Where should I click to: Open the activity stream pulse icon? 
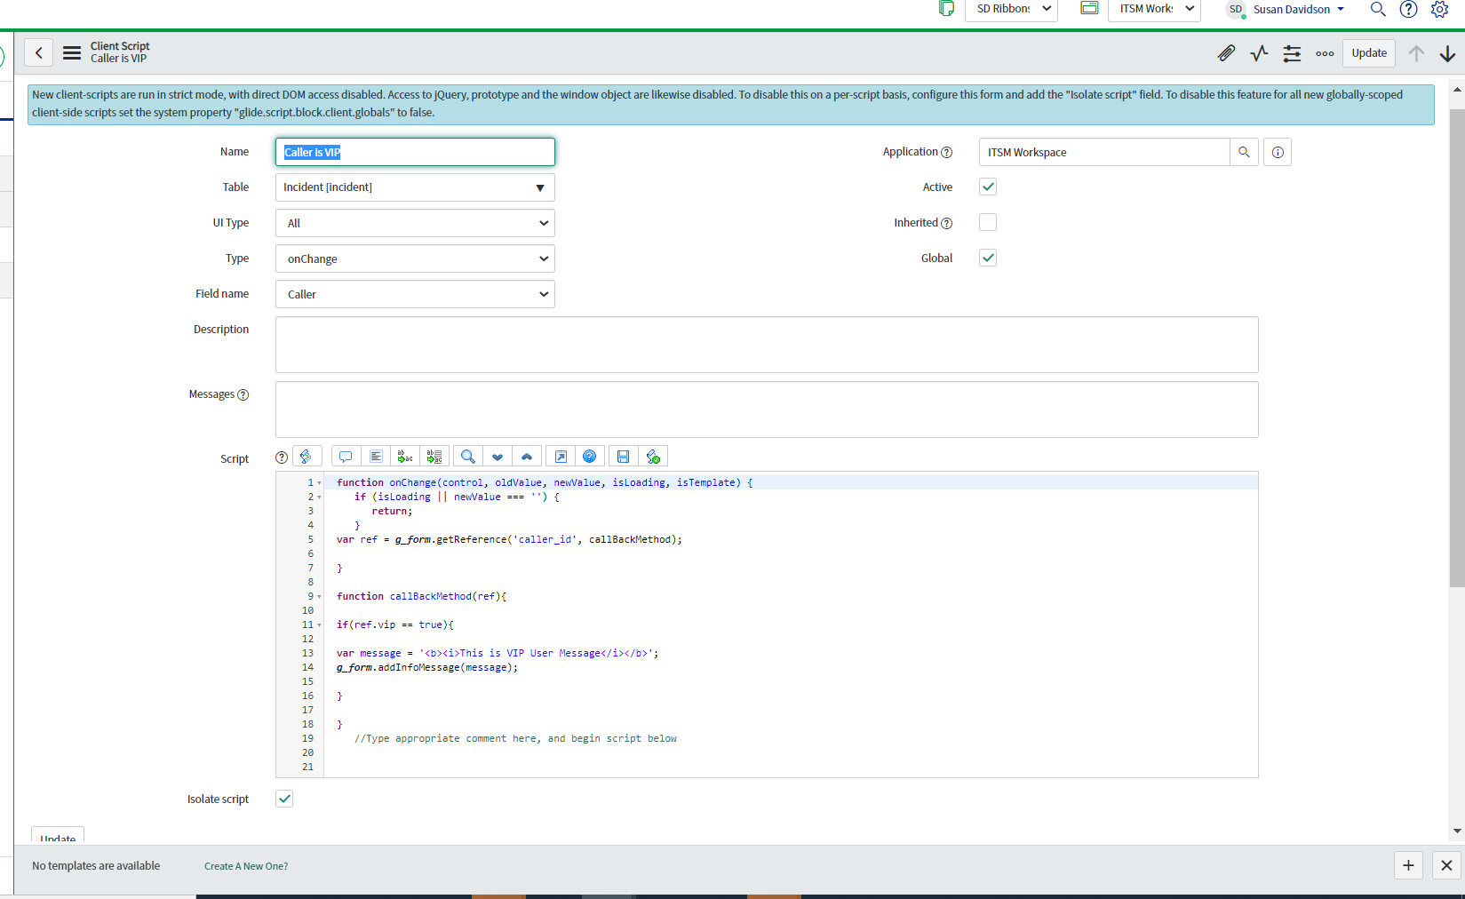tap(1259, 53)
